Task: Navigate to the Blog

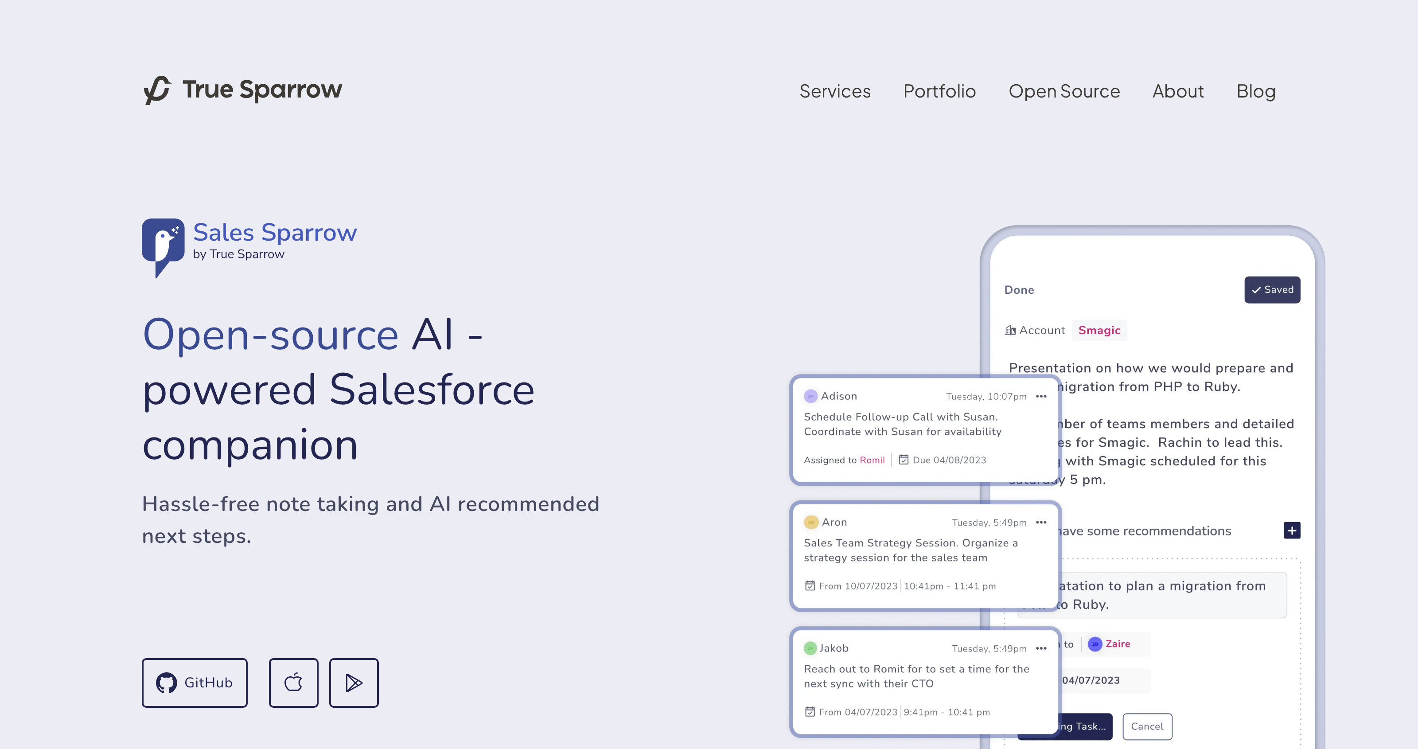Action: 1256,91
